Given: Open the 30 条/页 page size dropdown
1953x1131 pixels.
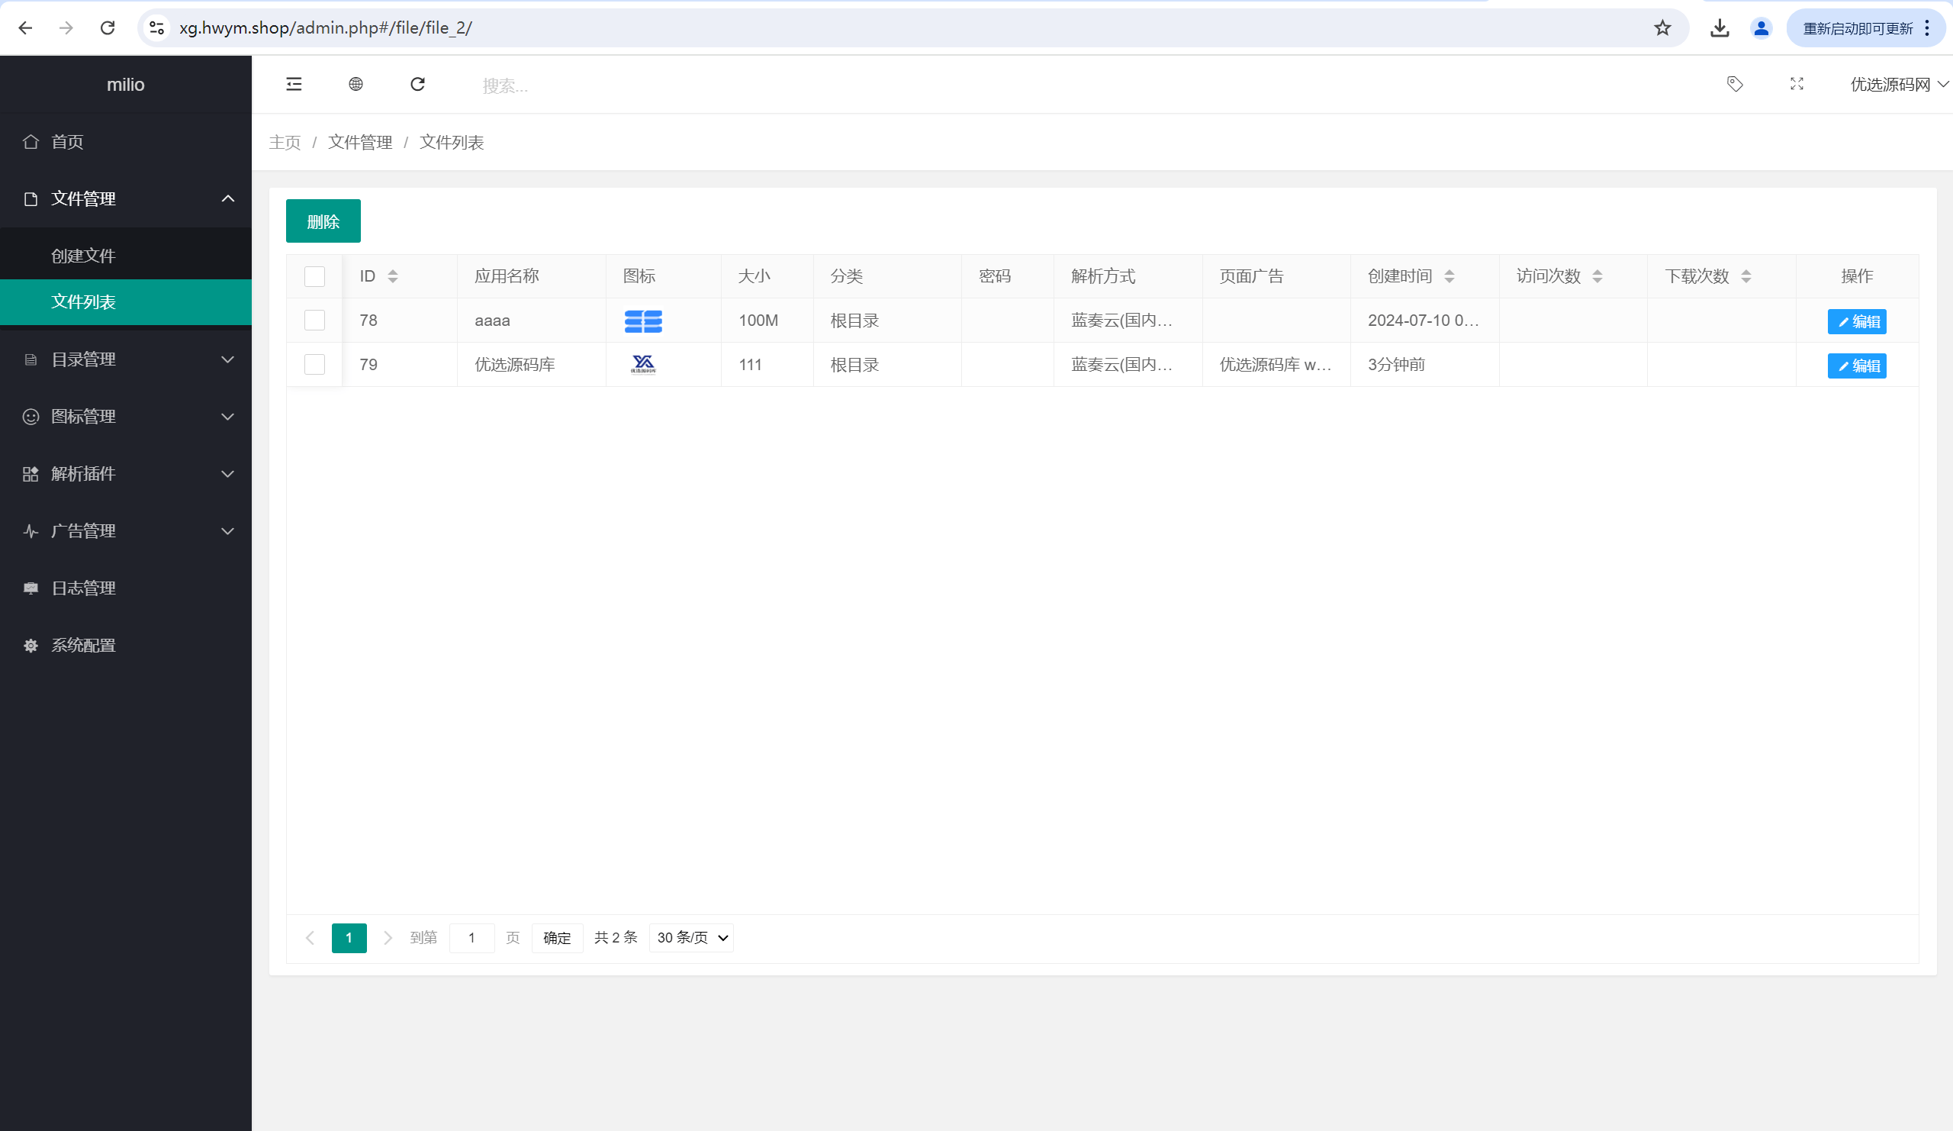Looking at the screenshot, I should (691, 938).
